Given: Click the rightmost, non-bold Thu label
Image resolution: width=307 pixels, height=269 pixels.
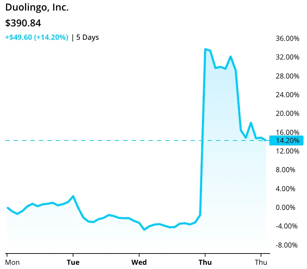Looking at the screenshot, I should [x=261, y=262].
